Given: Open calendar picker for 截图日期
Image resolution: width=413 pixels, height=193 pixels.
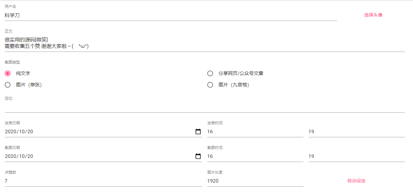Looking at the screenshot, I should pos(198,156).
